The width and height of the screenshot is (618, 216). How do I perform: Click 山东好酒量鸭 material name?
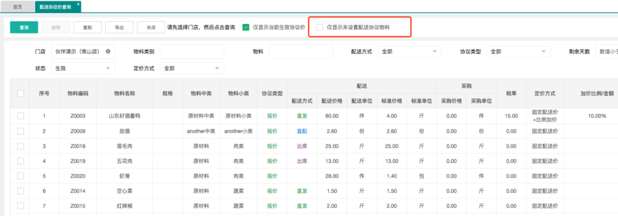point(125,116)
